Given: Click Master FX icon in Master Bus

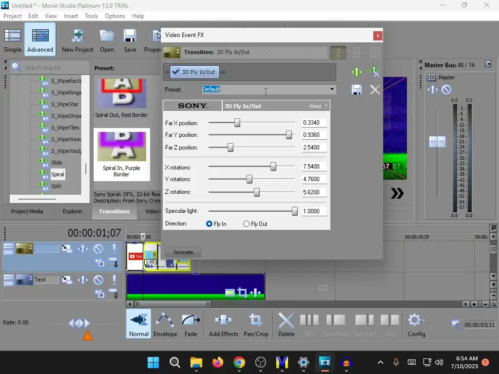Looking at the screenshot, I should point(433,90).
